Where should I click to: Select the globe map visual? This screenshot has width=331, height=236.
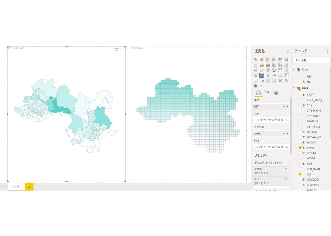tap(287, 70)
